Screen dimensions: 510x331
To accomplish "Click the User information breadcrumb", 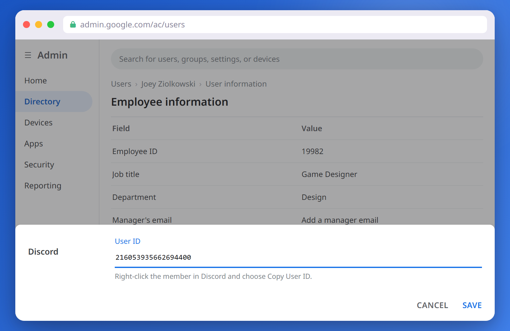I will [x=236, y=84].
